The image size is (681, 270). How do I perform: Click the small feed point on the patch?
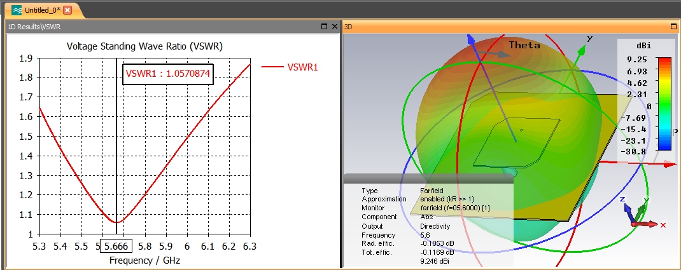point(522,130)
